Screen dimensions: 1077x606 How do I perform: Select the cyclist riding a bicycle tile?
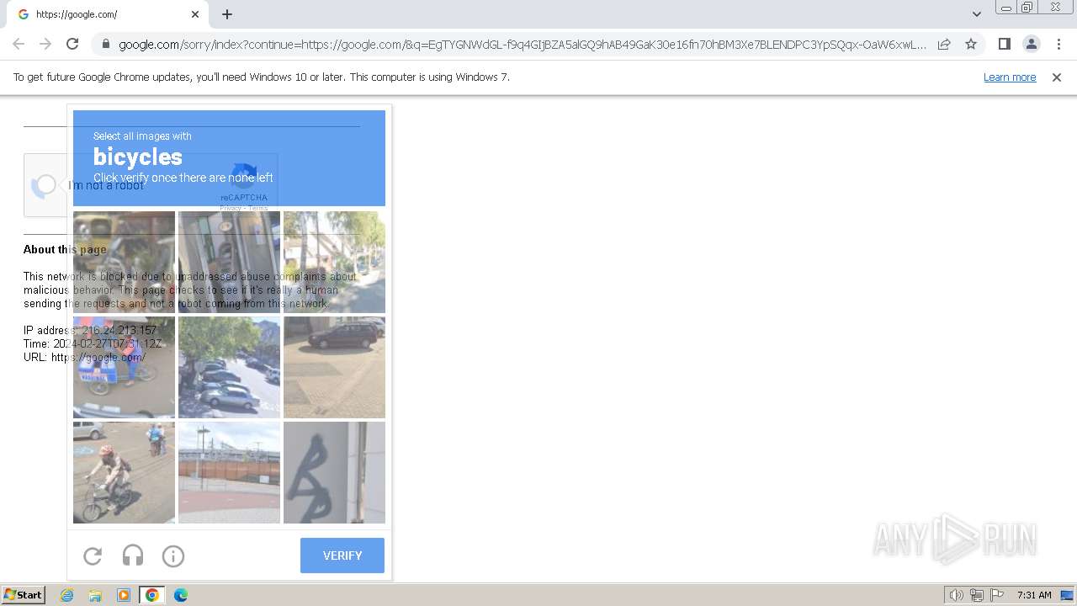125,472
